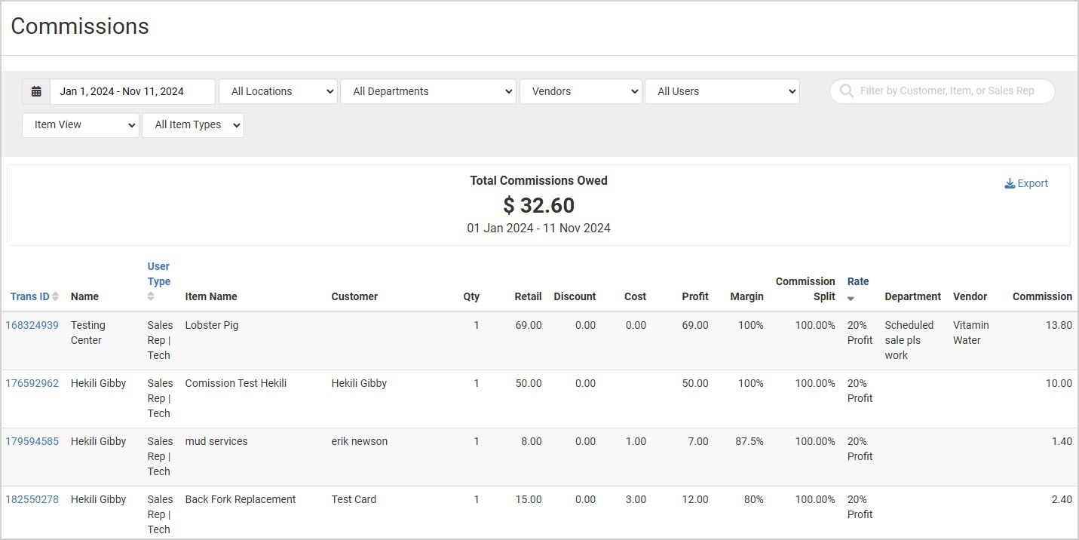The image size is (1079, 540).
Task: Click the Total Commissions Owed label
Action: [x=539, y=181]
